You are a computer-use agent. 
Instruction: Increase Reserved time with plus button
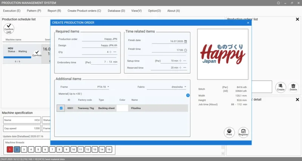180,68
